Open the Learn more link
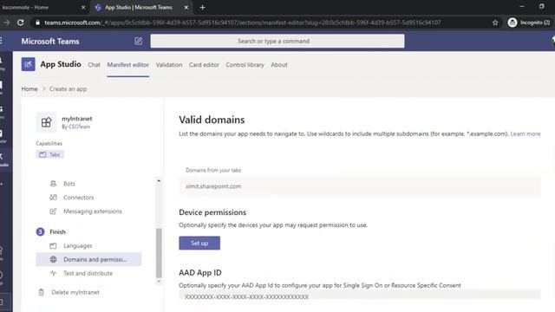 pyautogui.click(x=526, y=133)
